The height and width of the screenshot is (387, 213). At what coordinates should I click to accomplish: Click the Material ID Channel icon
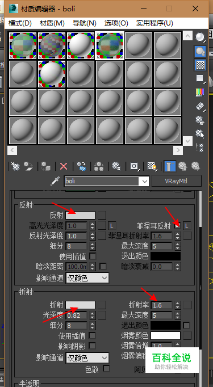pos(135,166)
